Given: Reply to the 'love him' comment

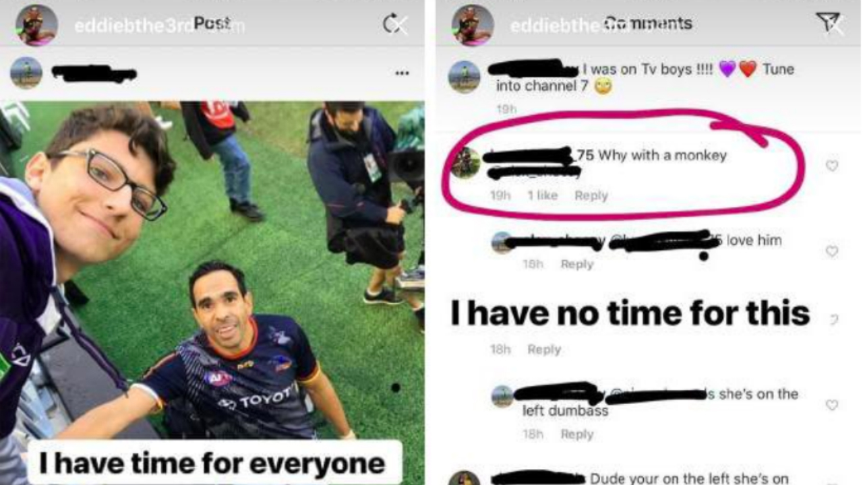Looking at the screenshot, I should click(577, 264).
